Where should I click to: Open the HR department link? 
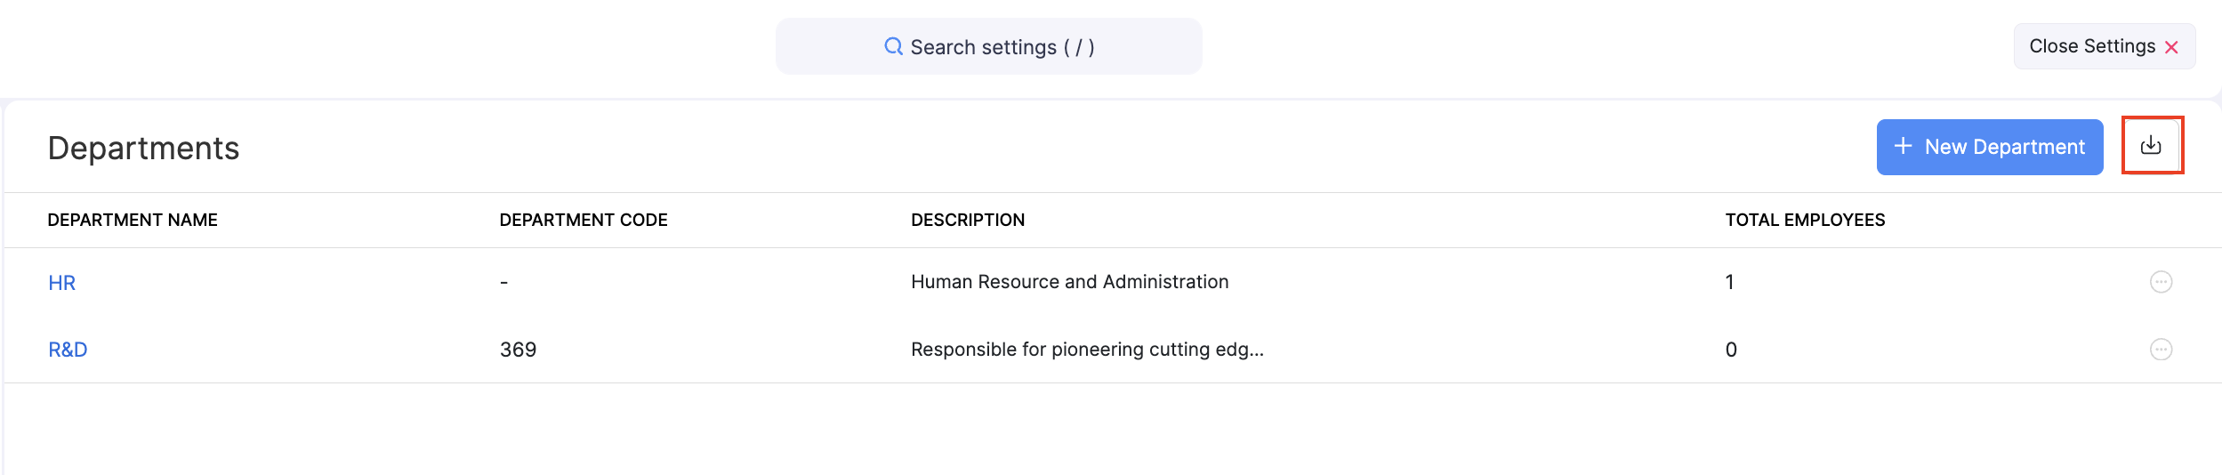pyautogui.click(x=61, y=283)
